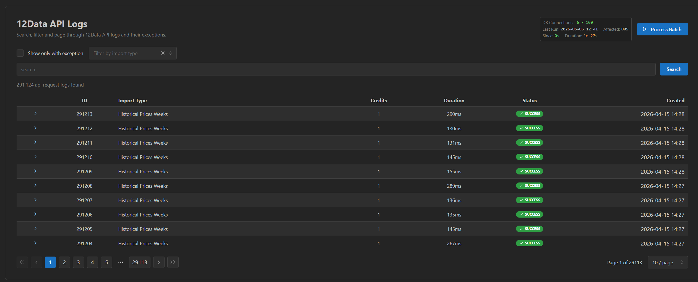
Task: Go to next page arrow icon
Action: click(x=159, y=262)
